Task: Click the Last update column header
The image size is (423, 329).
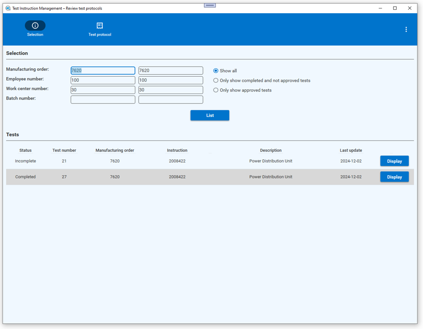Action: pos(351,150)
